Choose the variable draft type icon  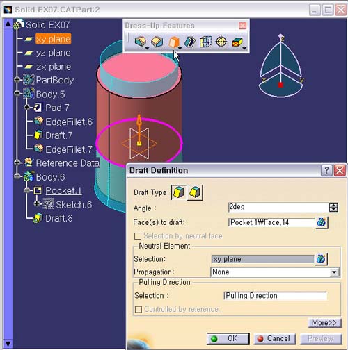tap(195, 192)
